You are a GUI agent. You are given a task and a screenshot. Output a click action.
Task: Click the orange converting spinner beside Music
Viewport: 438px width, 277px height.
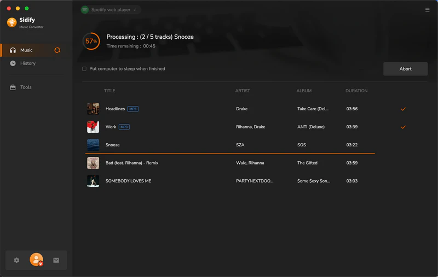57,50
